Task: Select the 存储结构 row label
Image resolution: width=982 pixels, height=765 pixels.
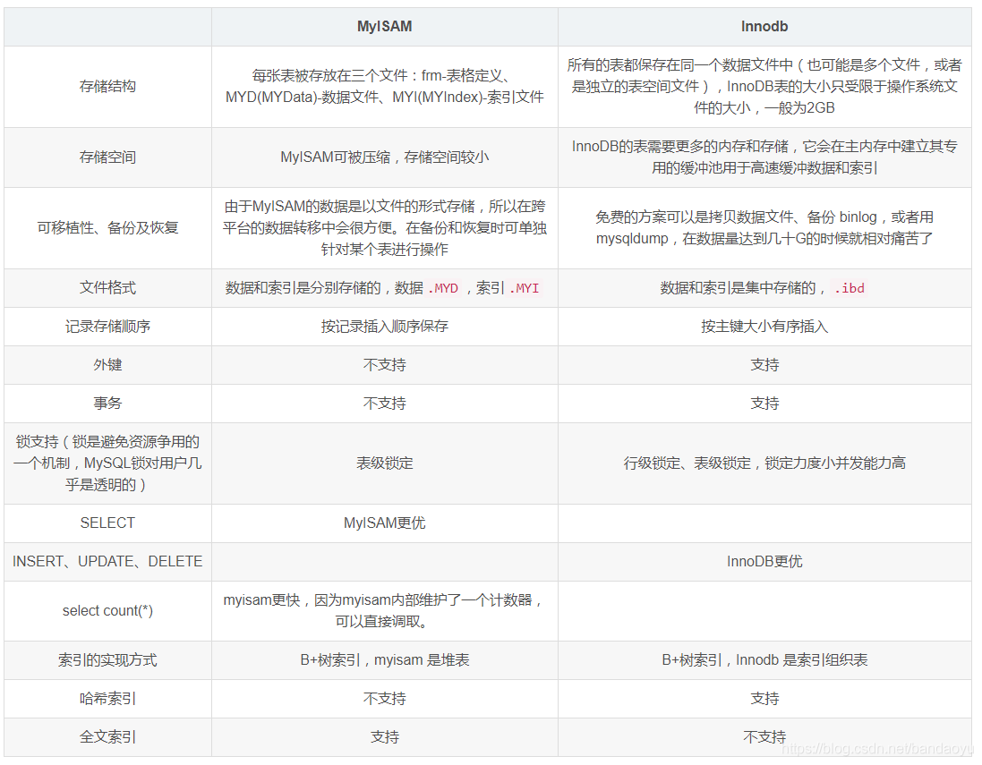Action: (107, 87)
